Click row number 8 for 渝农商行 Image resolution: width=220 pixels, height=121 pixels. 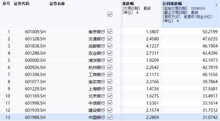click(9, 81)
